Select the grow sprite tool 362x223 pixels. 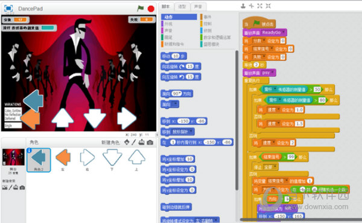pos(259,6)
